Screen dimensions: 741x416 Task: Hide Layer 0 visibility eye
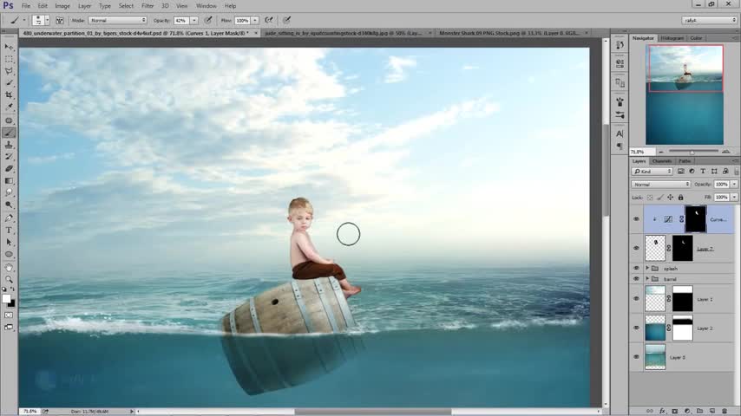tap(636, 357)
